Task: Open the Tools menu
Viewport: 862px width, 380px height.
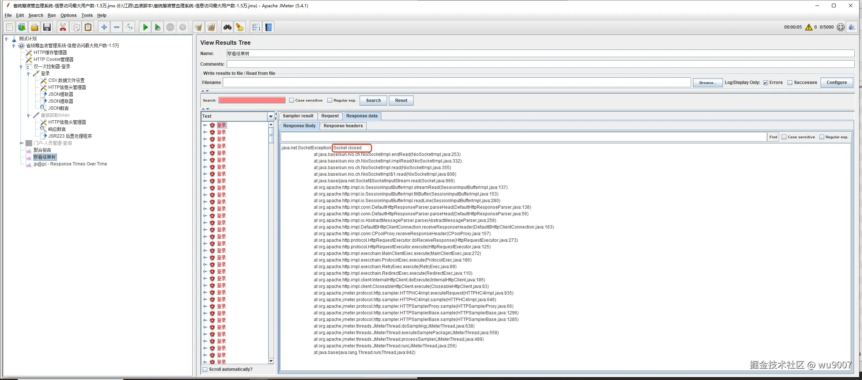Action: pos(87,15)
